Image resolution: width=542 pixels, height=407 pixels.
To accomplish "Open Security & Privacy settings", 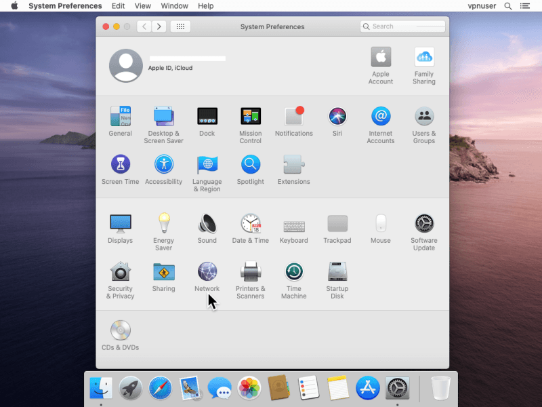I will coord(120,273).
